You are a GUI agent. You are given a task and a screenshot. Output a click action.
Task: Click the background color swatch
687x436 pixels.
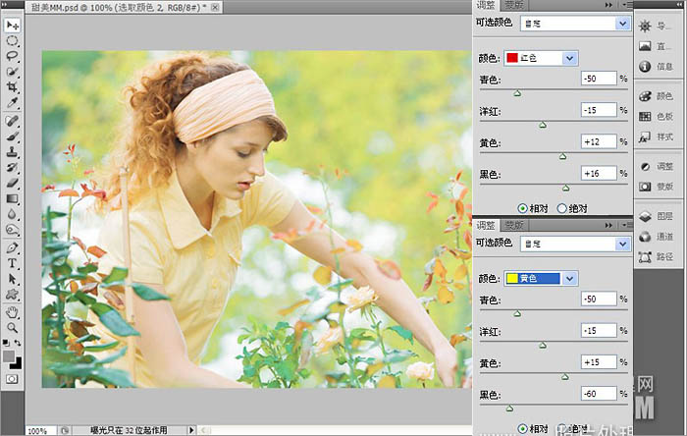(x=18, y=363)
